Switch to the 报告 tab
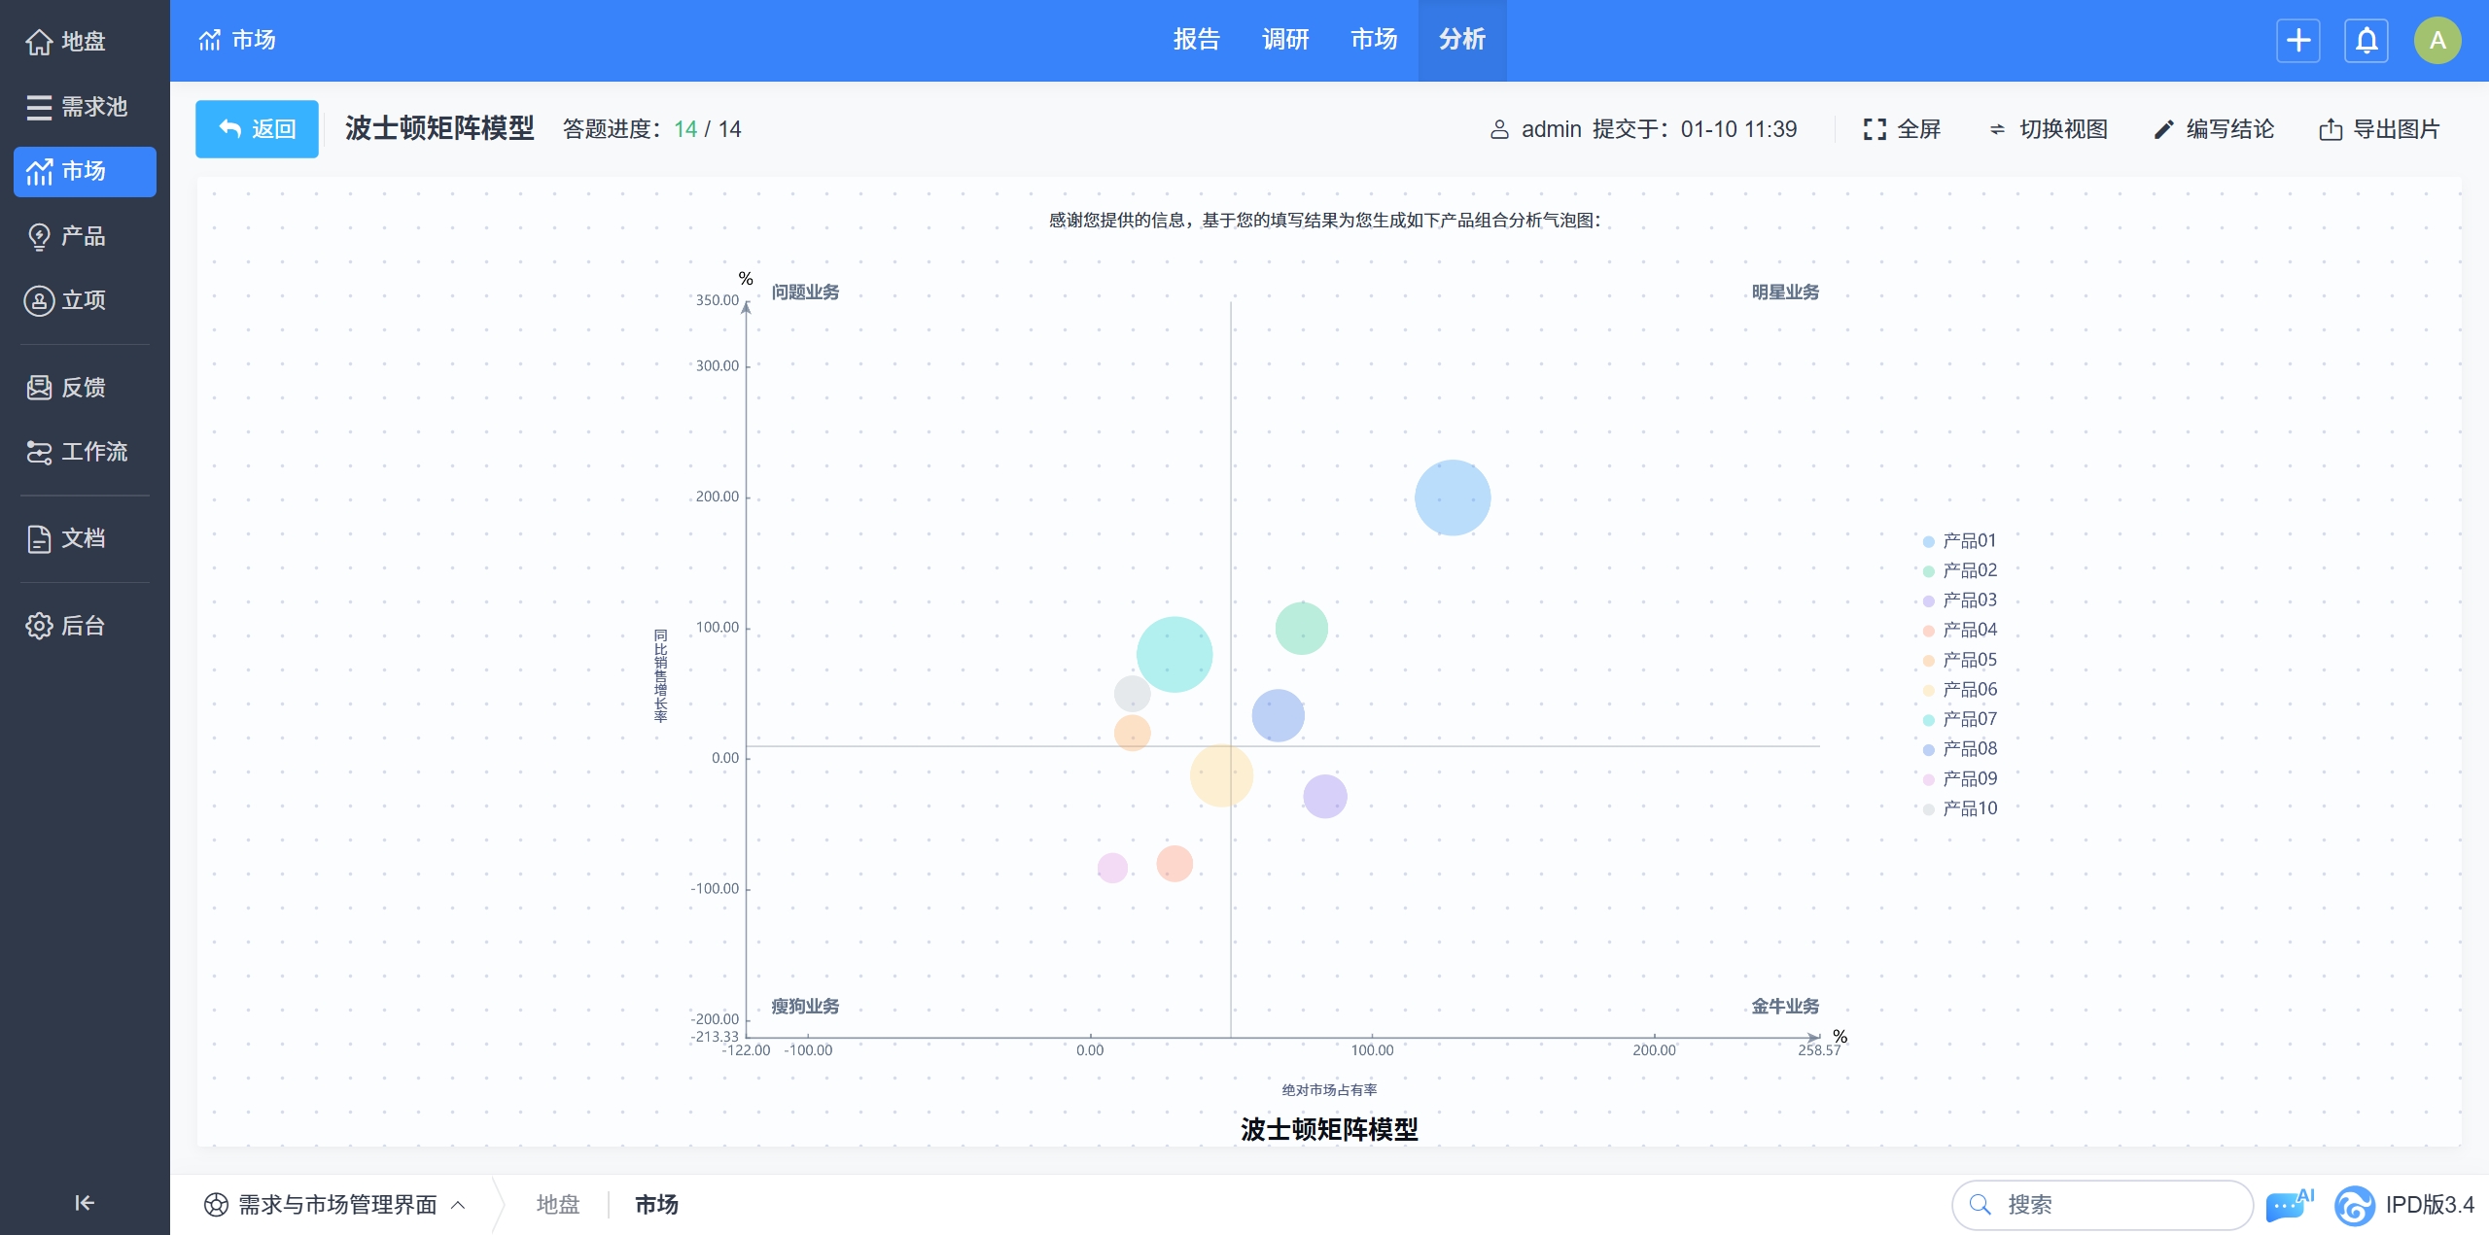 (1196, 40)
